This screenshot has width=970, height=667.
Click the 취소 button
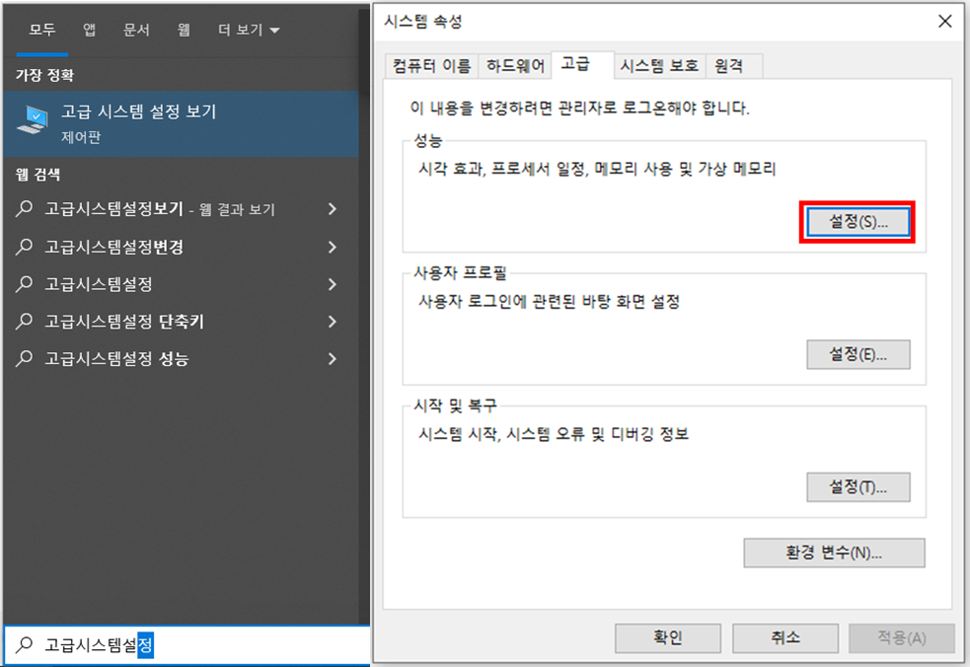pyautogui.click(x=785, y=638)
